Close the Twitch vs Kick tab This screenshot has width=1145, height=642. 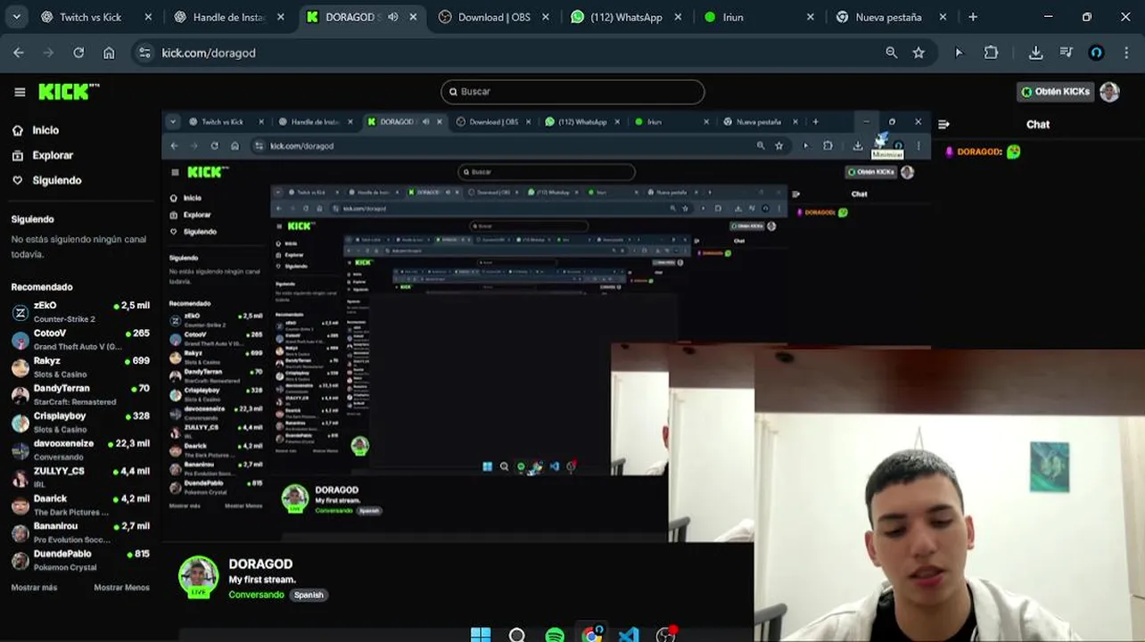tap(148, 17)
